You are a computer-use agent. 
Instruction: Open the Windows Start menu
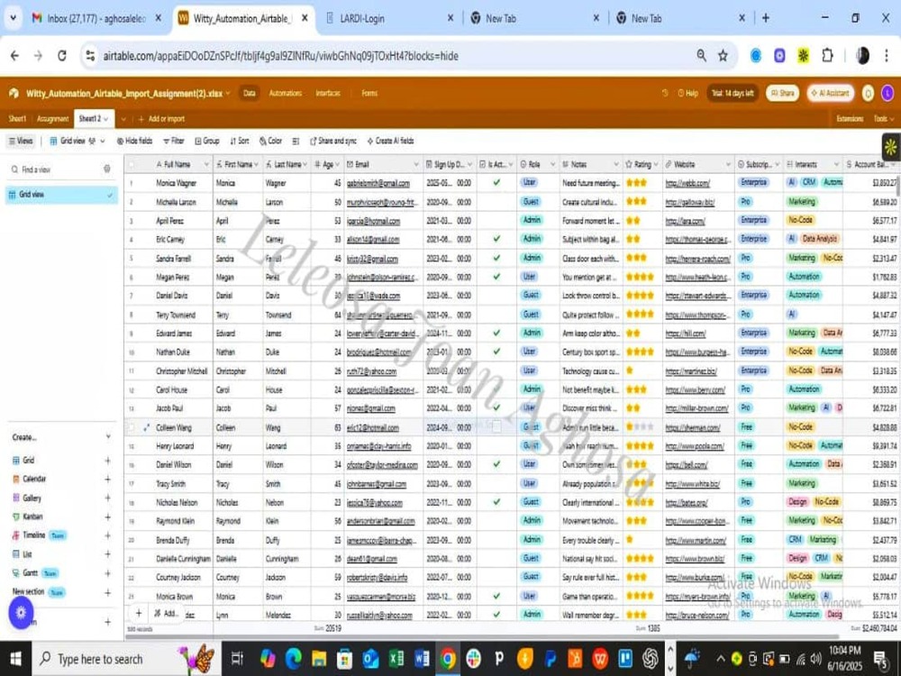tap(15, 659)
